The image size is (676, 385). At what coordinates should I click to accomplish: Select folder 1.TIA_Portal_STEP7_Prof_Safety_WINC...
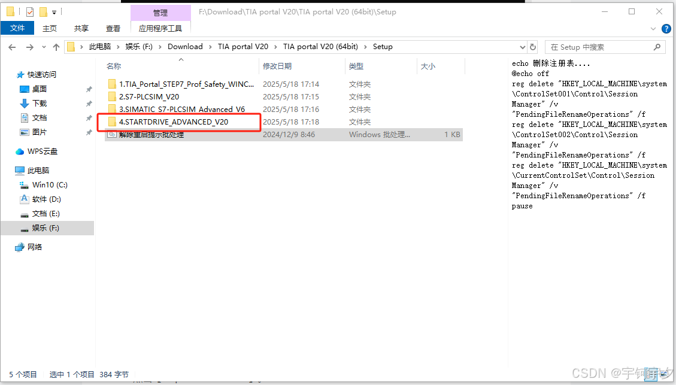[x=186, y=84]
